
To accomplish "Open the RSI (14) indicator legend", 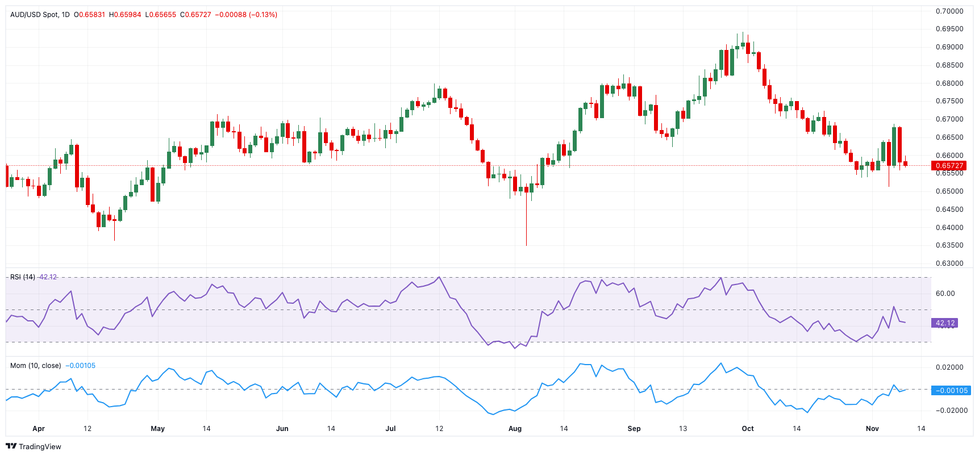I will (x=23, y=277).
